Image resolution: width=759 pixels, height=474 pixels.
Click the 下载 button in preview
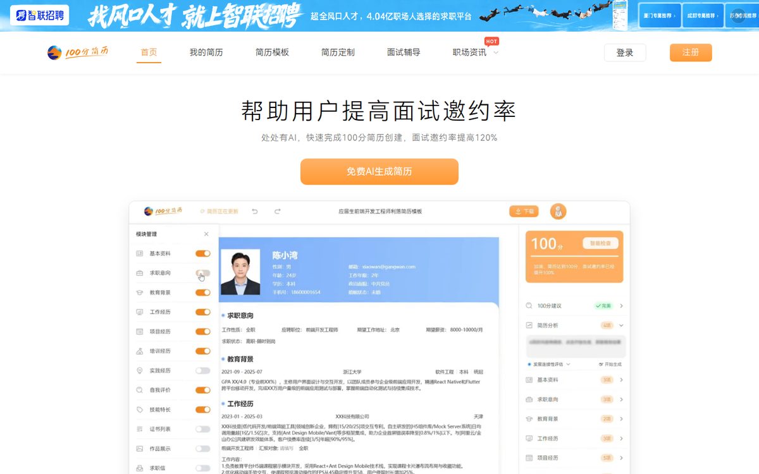(x=524, y=211)
